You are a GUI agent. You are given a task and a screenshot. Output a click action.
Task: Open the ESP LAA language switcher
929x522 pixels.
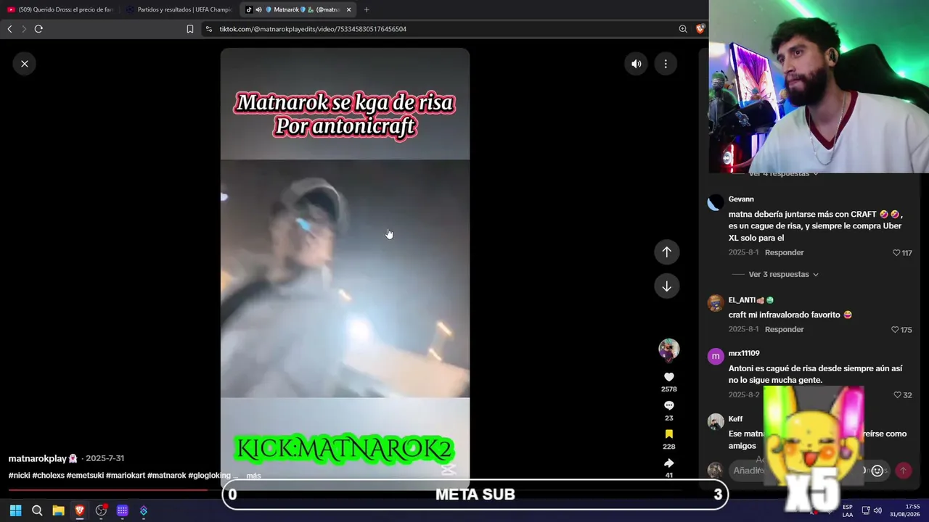(848, 510)
